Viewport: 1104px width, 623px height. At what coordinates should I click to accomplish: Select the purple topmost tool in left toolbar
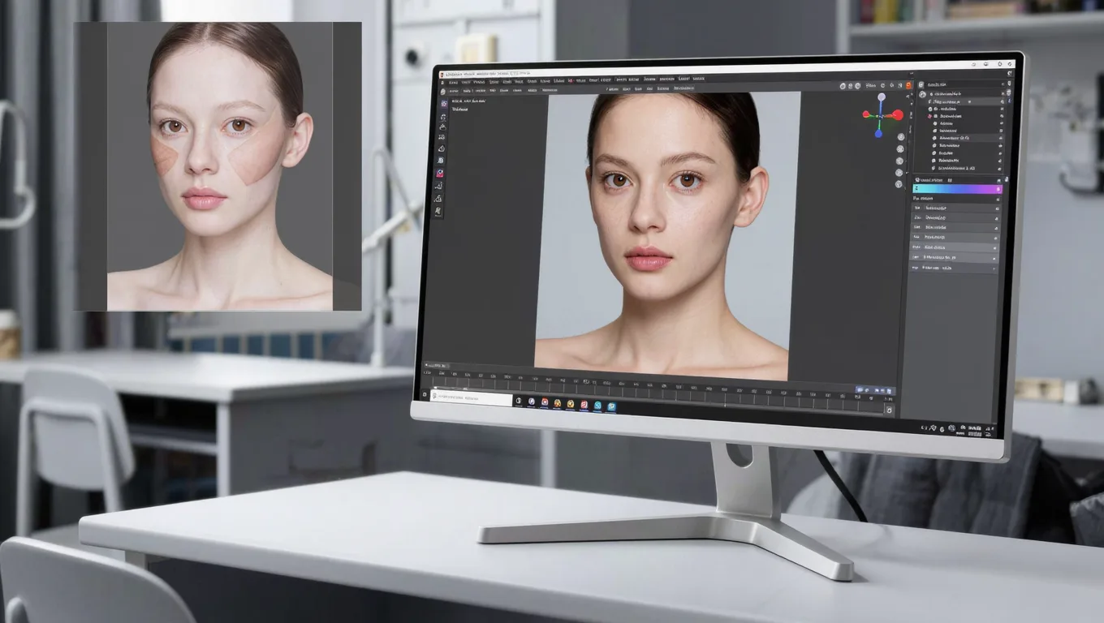[x=444, y=104]
